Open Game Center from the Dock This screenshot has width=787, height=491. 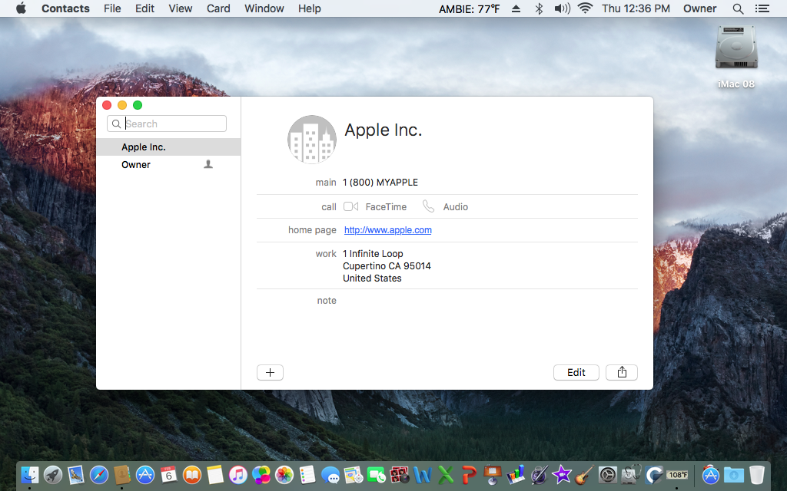point(261,474)
